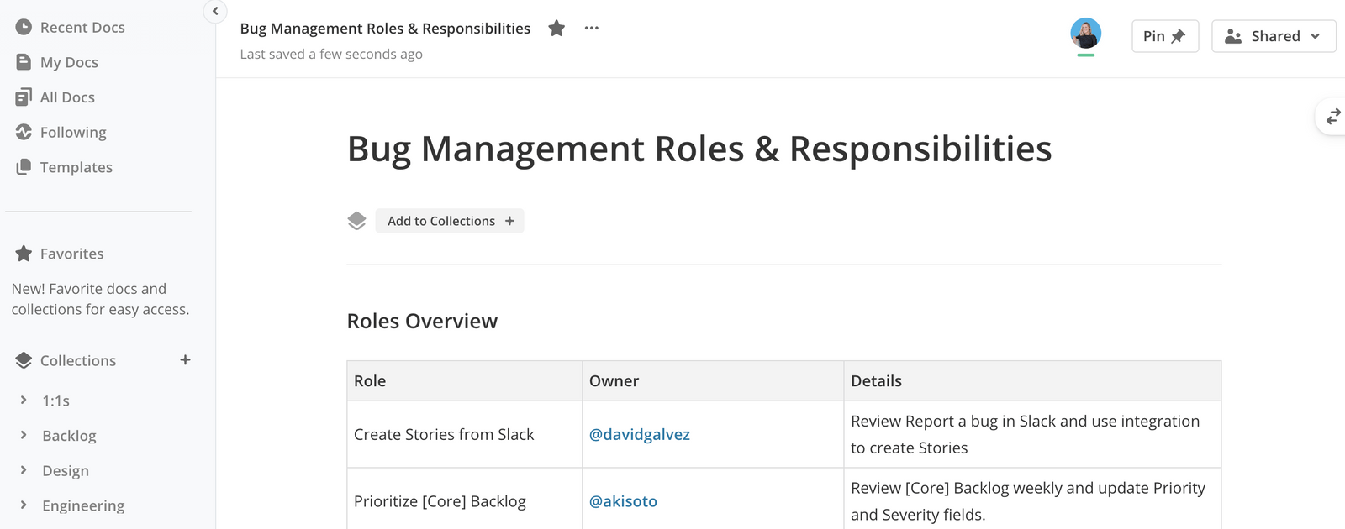Click the swap arrows icon at right edge

click(x=1333, y=117)
